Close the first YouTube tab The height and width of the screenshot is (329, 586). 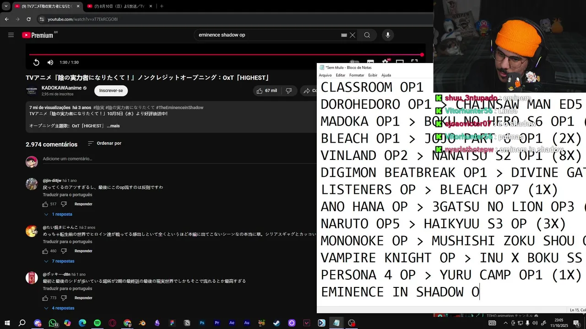(78, 6)
